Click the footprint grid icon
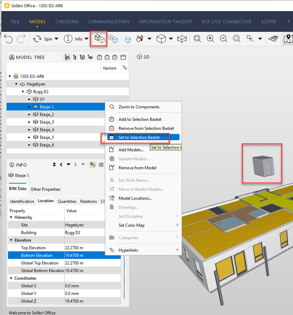The height and width of the screenshot is (315, 293). [x=273, y=38]
